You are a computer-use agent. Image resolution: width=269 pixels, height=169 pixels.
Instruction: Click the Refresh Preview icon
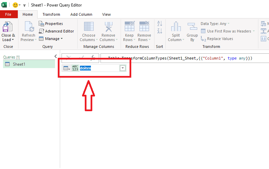pyautogui.click(x=29, y=27)
